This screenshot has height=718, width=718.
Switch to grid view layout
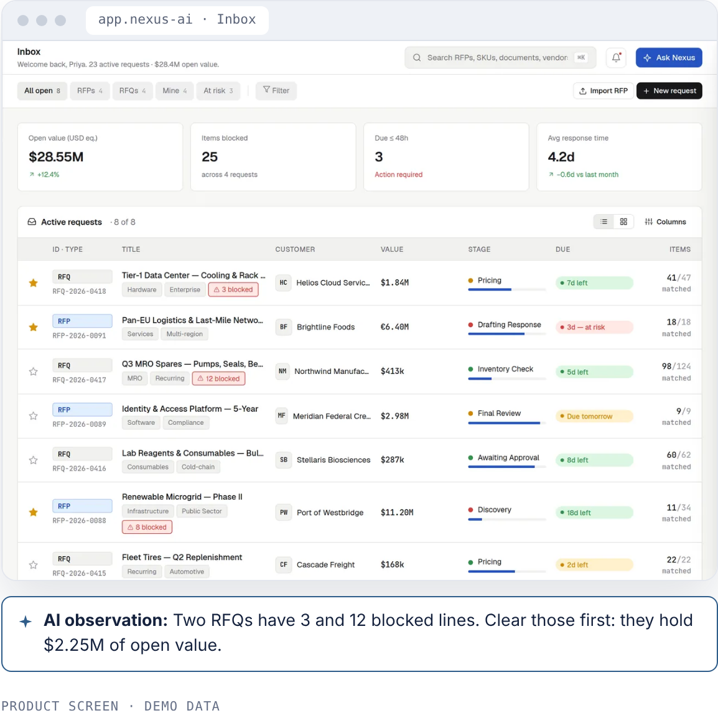[623, 221]
